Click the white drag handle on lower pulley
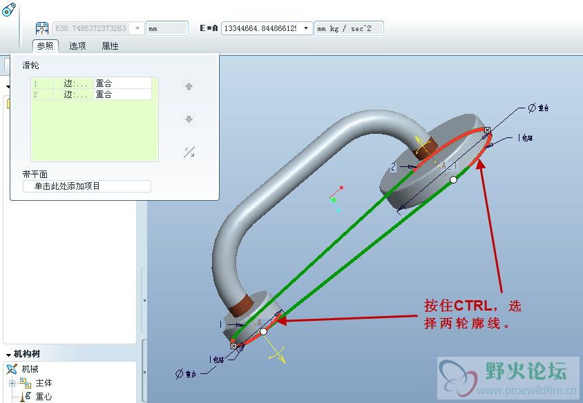The width and height of the screenshot is (583, 403). [263, 331]
